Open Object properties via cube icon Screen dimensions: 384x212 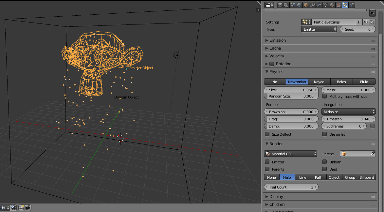click(x=306, y=5)
